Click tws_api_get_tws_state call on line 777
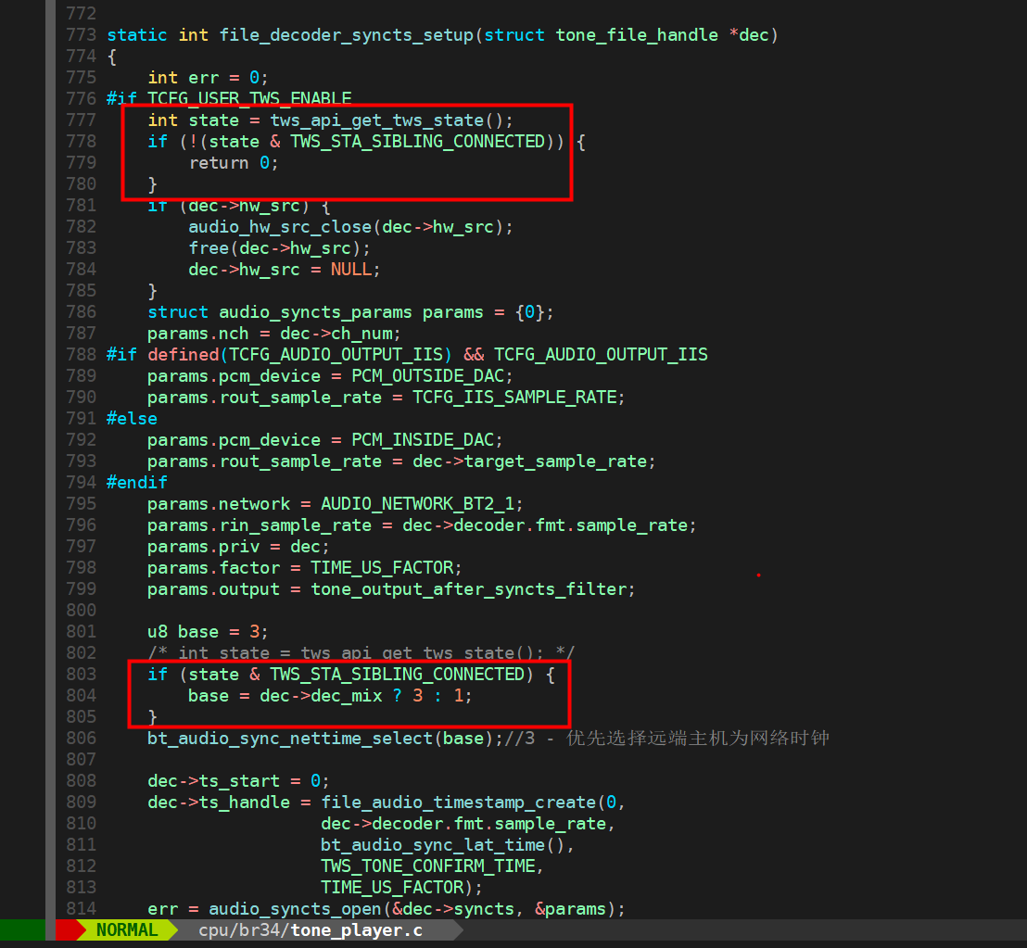This screenshot has height=948, width=1027. (376, 120)
